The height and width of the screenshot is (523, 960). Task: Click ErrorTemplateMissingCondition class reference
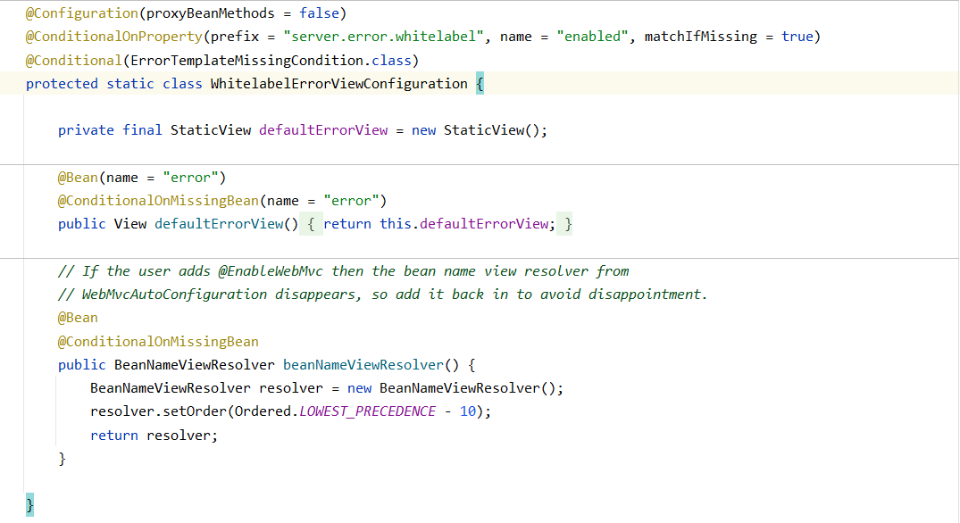pyautogui.click(x=246, y=61)
